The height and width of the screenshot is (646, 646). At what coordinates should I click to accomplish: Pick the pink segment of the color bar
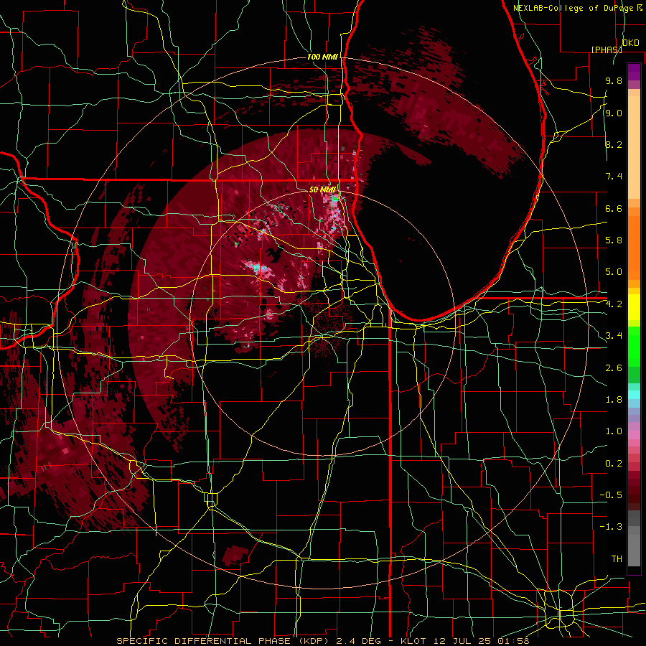(x=634, y=435)
